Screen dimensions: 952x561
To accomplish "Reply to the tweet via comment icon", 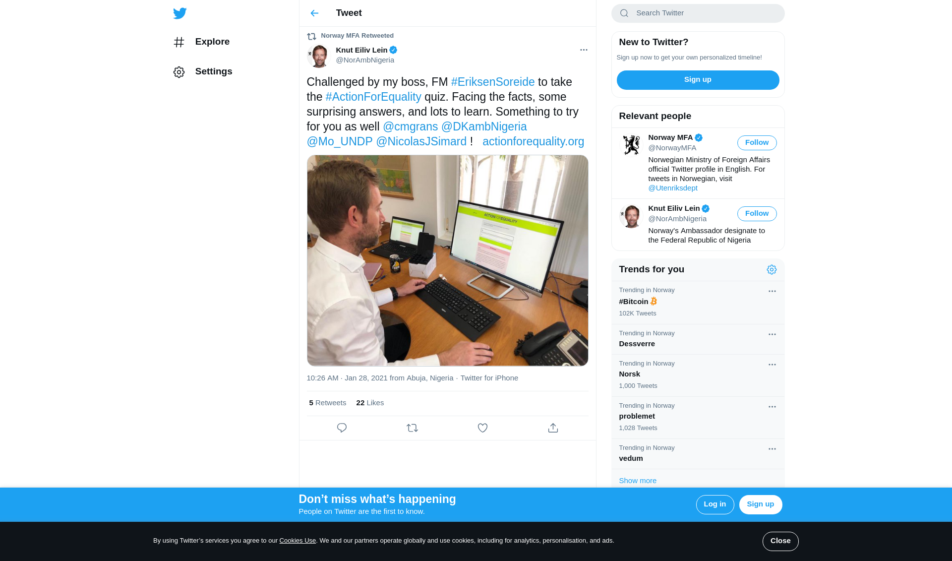I will (x=342, y=428).
